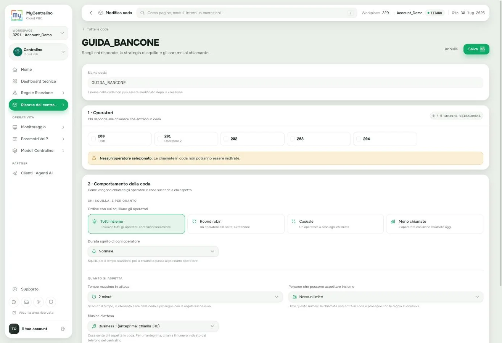Select the Meno chiamate ring strategy

tap(434, 224)
